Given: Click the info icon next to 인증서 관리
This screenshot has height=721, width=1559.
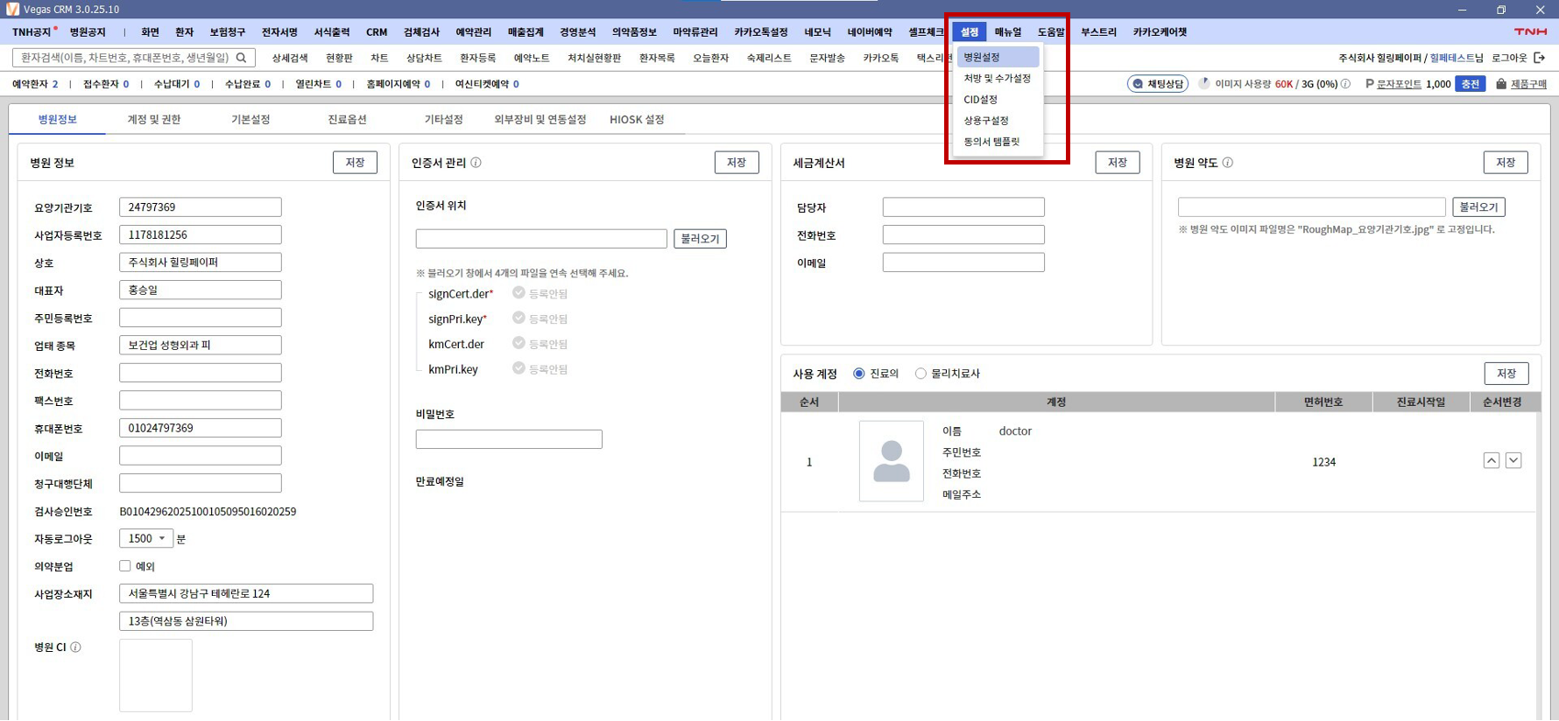Looking at the screenshot, I should [x=476, y=163].
